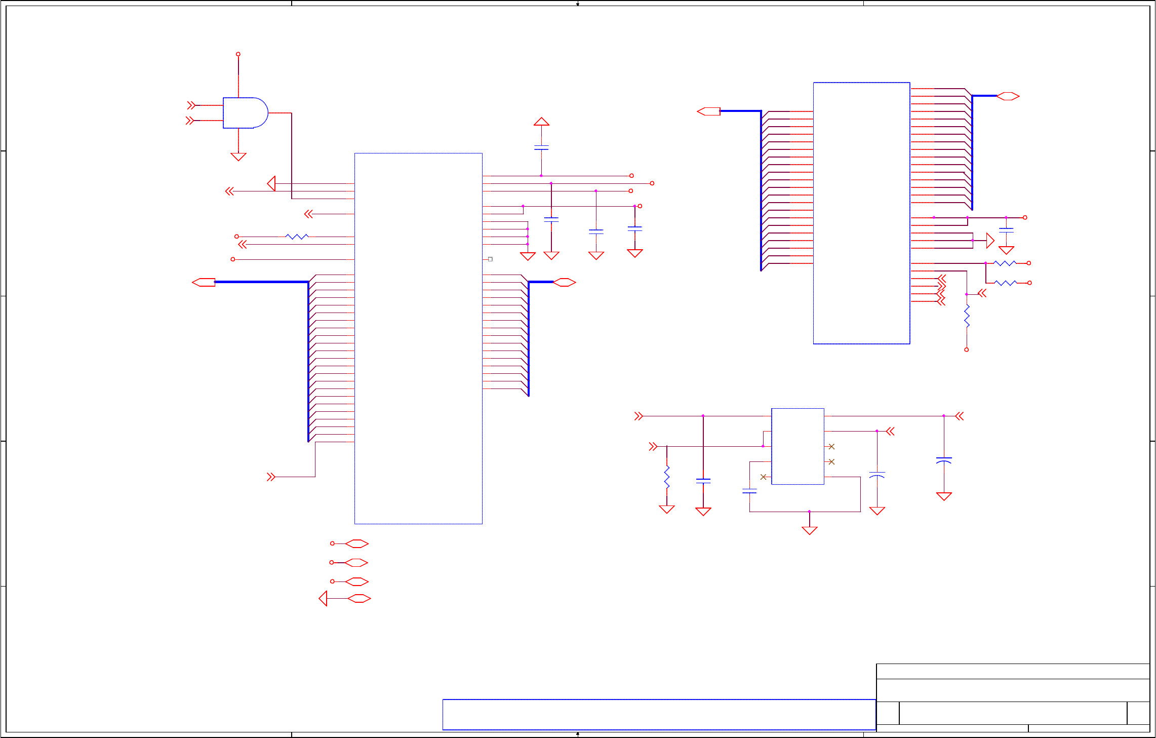
Task: Select the off-page connector feeding the regulator's top input
Action: [x=639, y=416]
